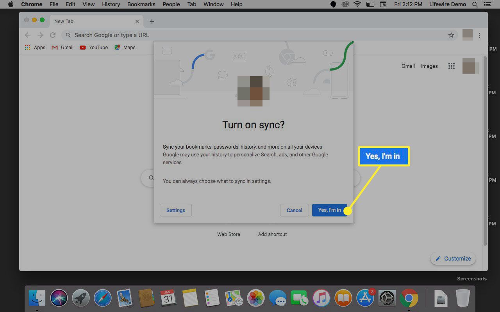
Task: Open the Chrome three-dot menu
Action: (479, 35)
